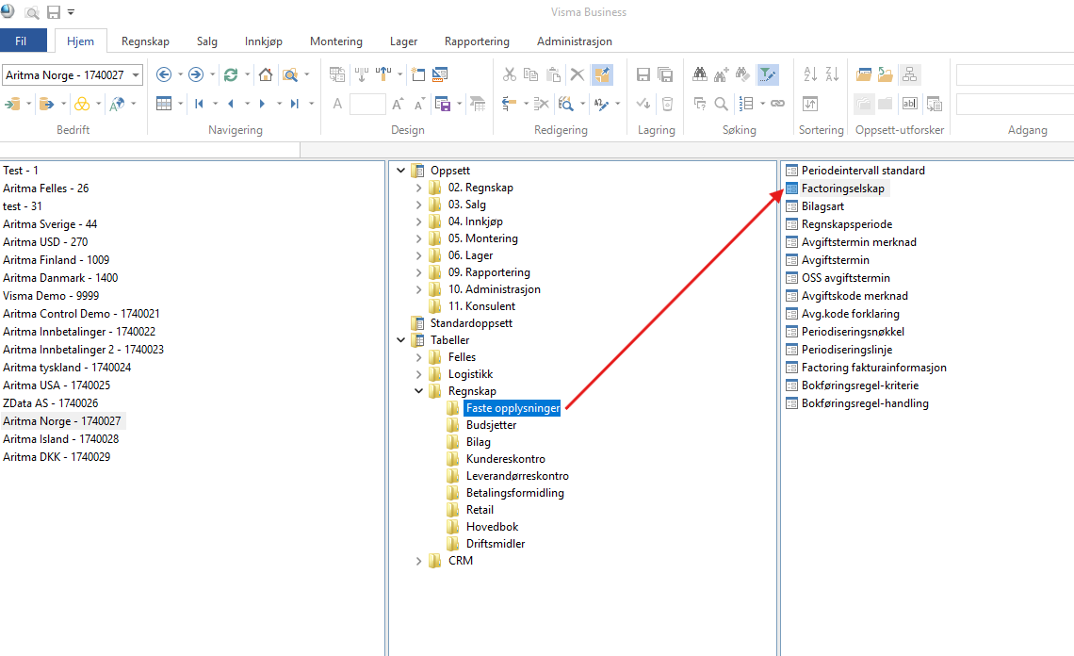Open the Fil menu
This screenshot has width=1074, height=656.
21,41
